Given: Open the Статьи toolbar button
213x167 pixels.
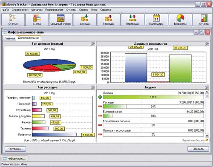Looking at the screenshot, I should 13,20.
